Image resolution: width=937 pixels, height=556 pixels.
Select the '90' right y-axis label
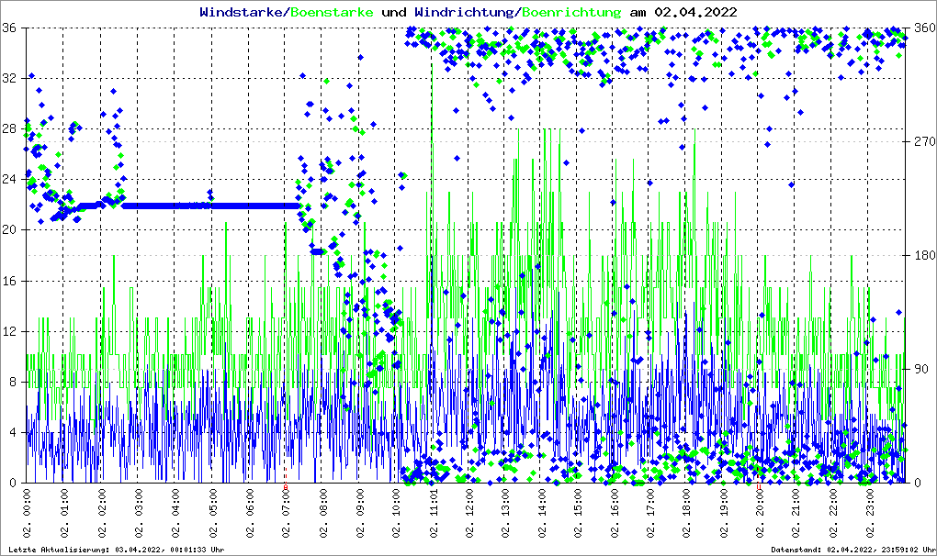[x=919, y=369]
